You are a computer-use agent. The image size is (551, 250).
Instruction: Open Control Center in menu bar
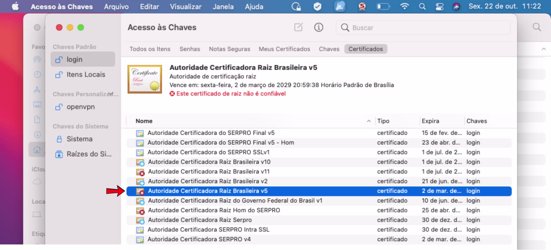pos(439,6)
